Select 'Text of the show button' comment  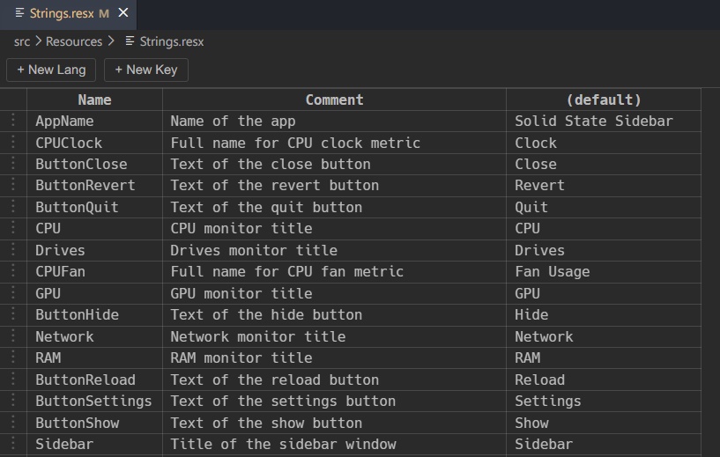coord(334,423)
